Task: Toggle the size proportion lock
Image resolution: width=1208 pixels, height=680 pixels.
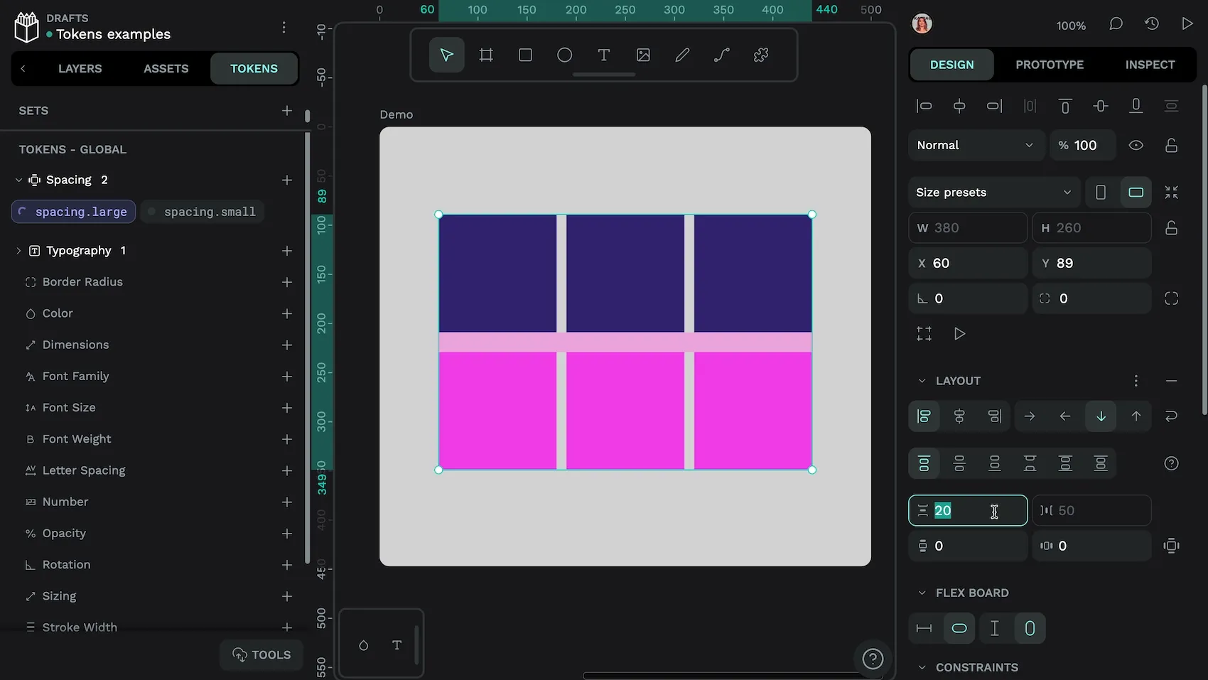Action: [1170, 227]
